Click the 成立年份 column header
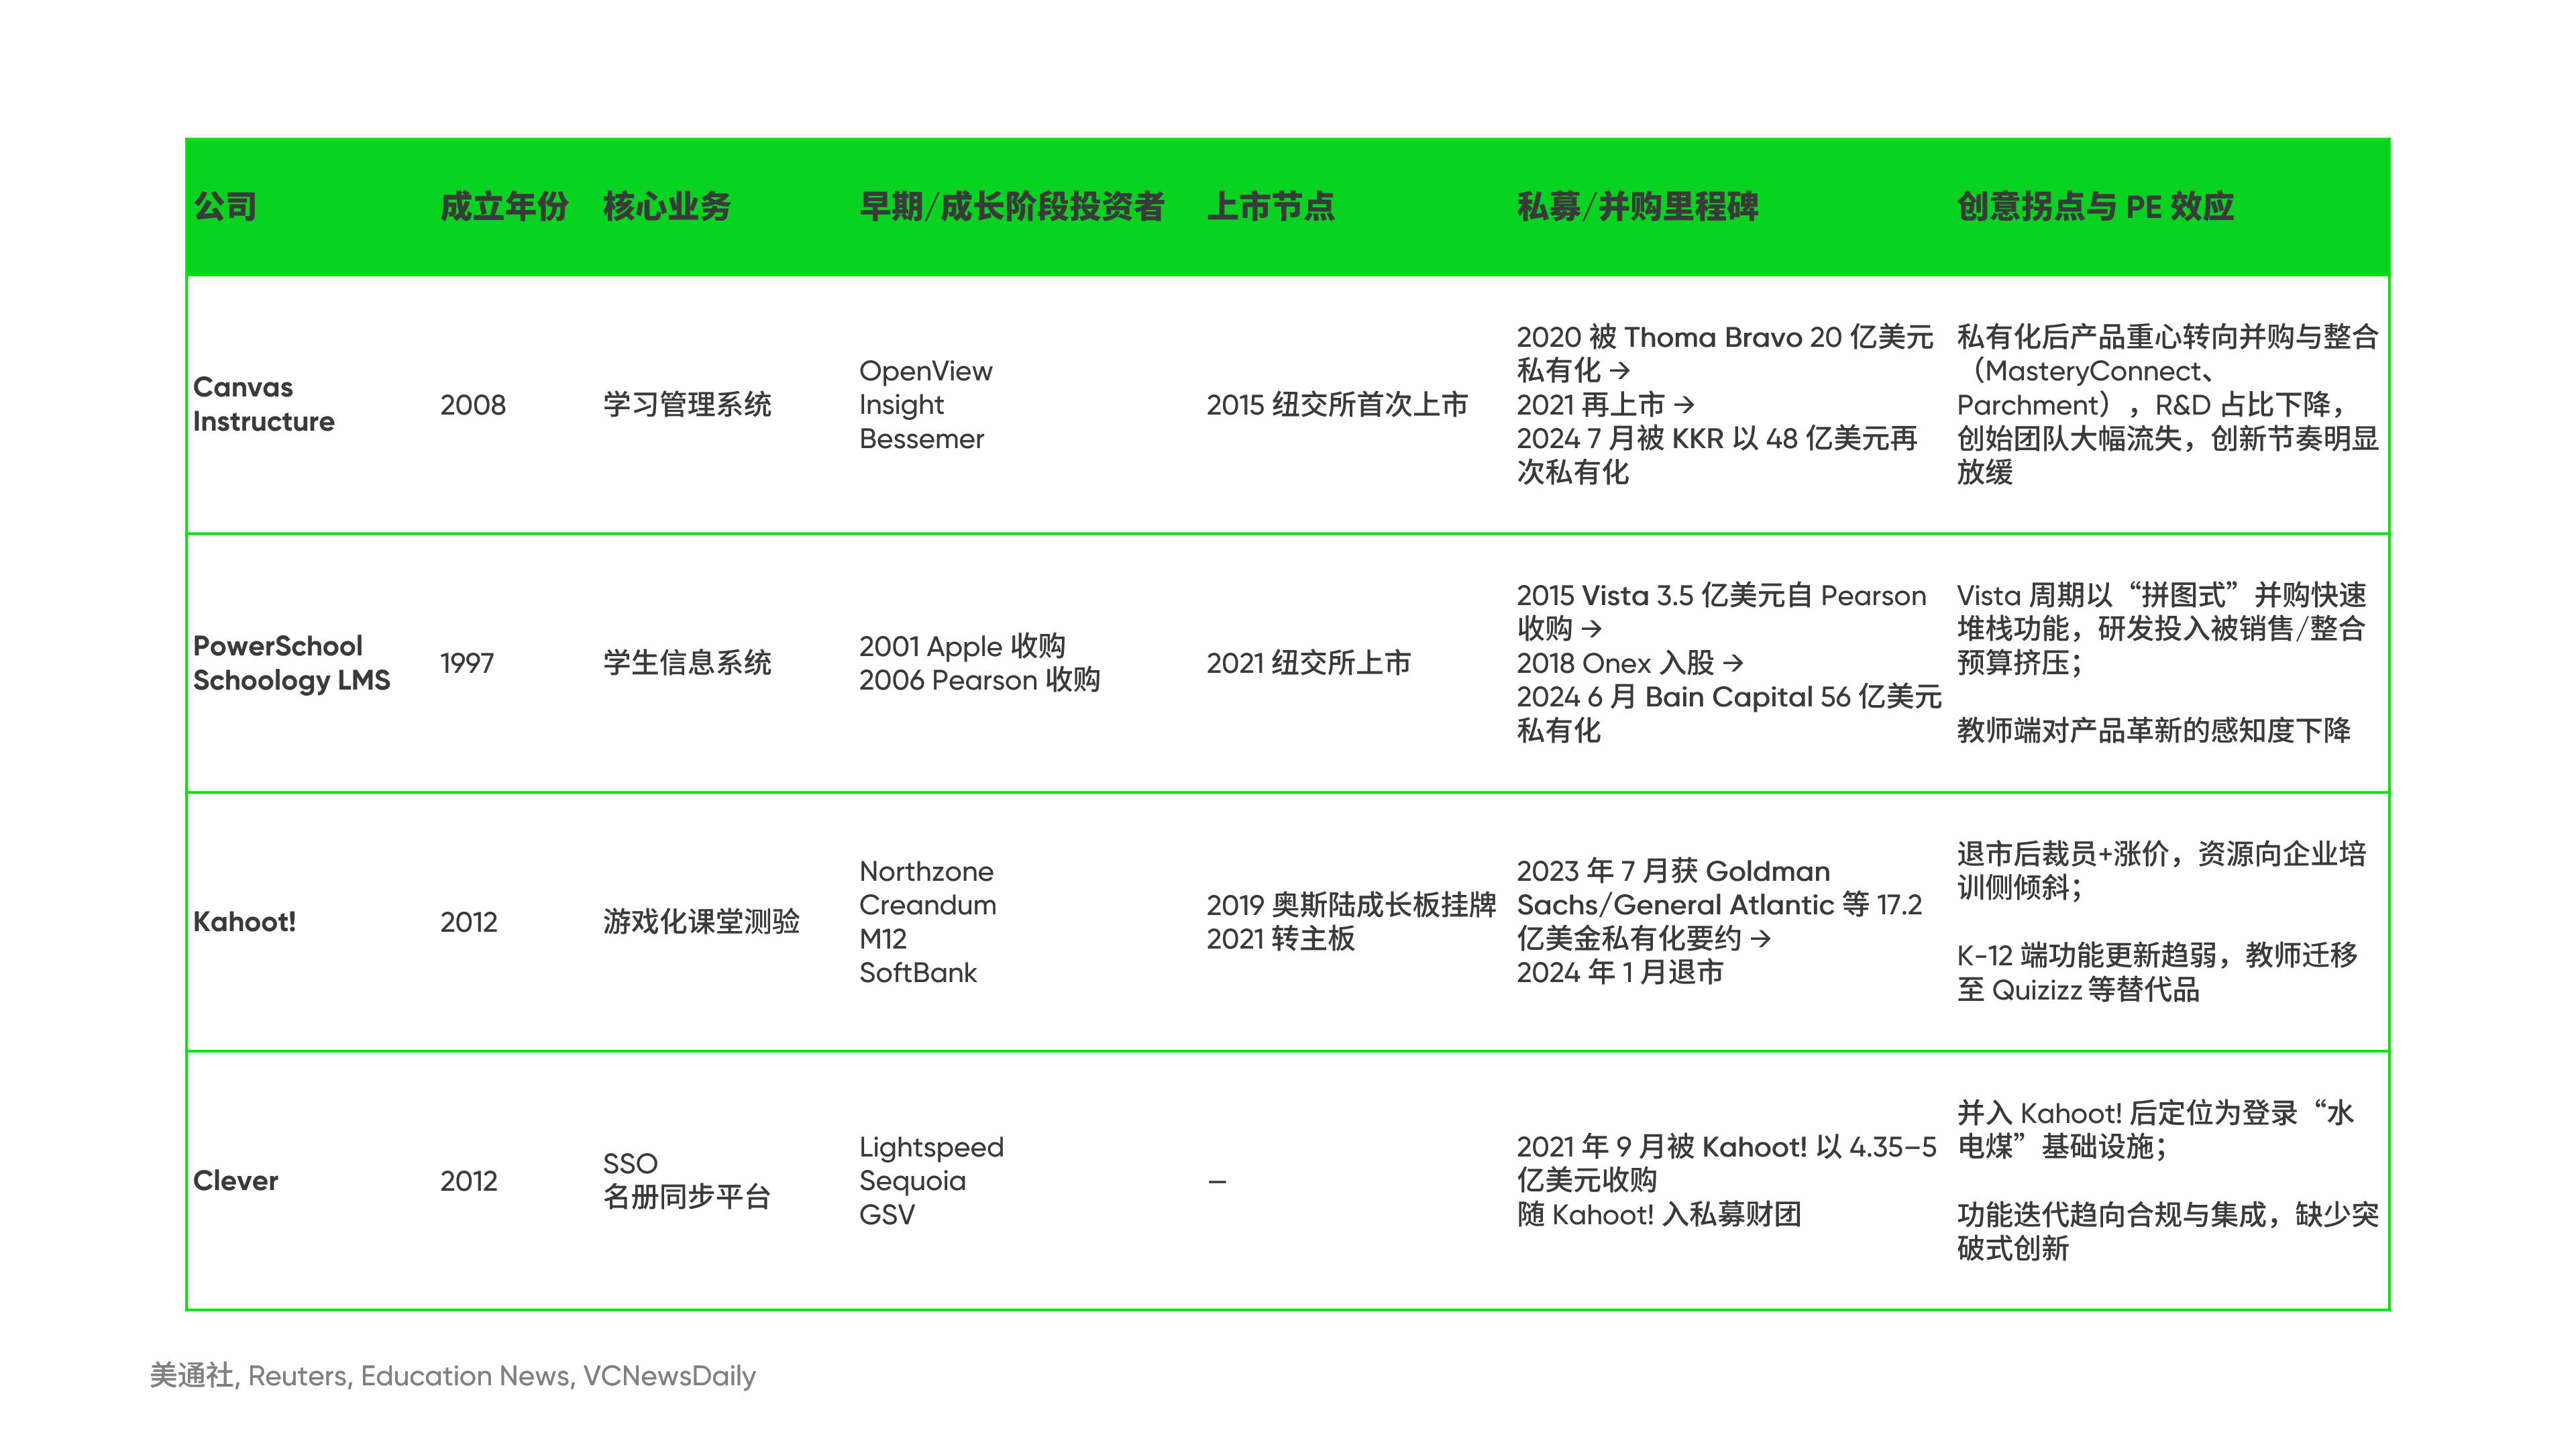 (x=504, y=207)
